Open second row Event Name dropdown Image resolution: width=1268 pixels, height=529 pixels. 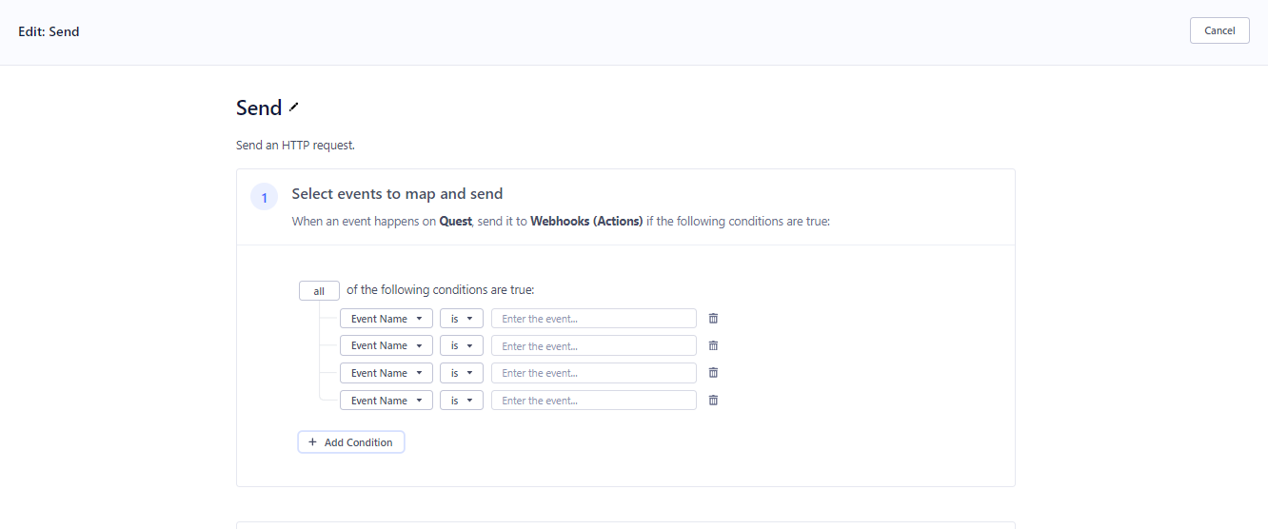click(386, 345)
